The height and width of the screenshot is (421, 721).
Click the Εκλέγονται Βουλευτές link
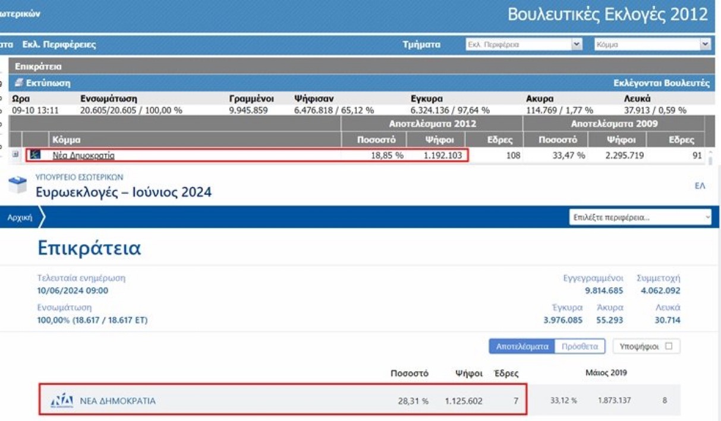click(661, 83)
